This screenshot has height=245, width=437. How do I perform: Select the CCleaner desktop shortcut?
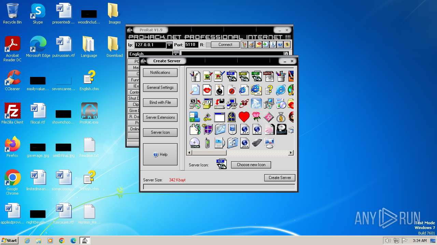(12, 80)
